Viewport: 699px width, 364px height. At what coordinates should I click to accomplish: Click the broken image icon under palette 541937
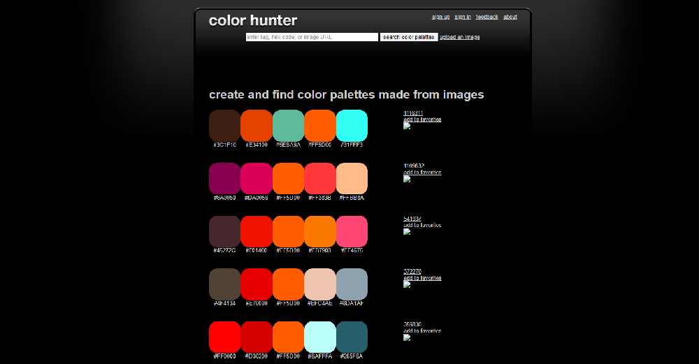(x=407, y=232)
